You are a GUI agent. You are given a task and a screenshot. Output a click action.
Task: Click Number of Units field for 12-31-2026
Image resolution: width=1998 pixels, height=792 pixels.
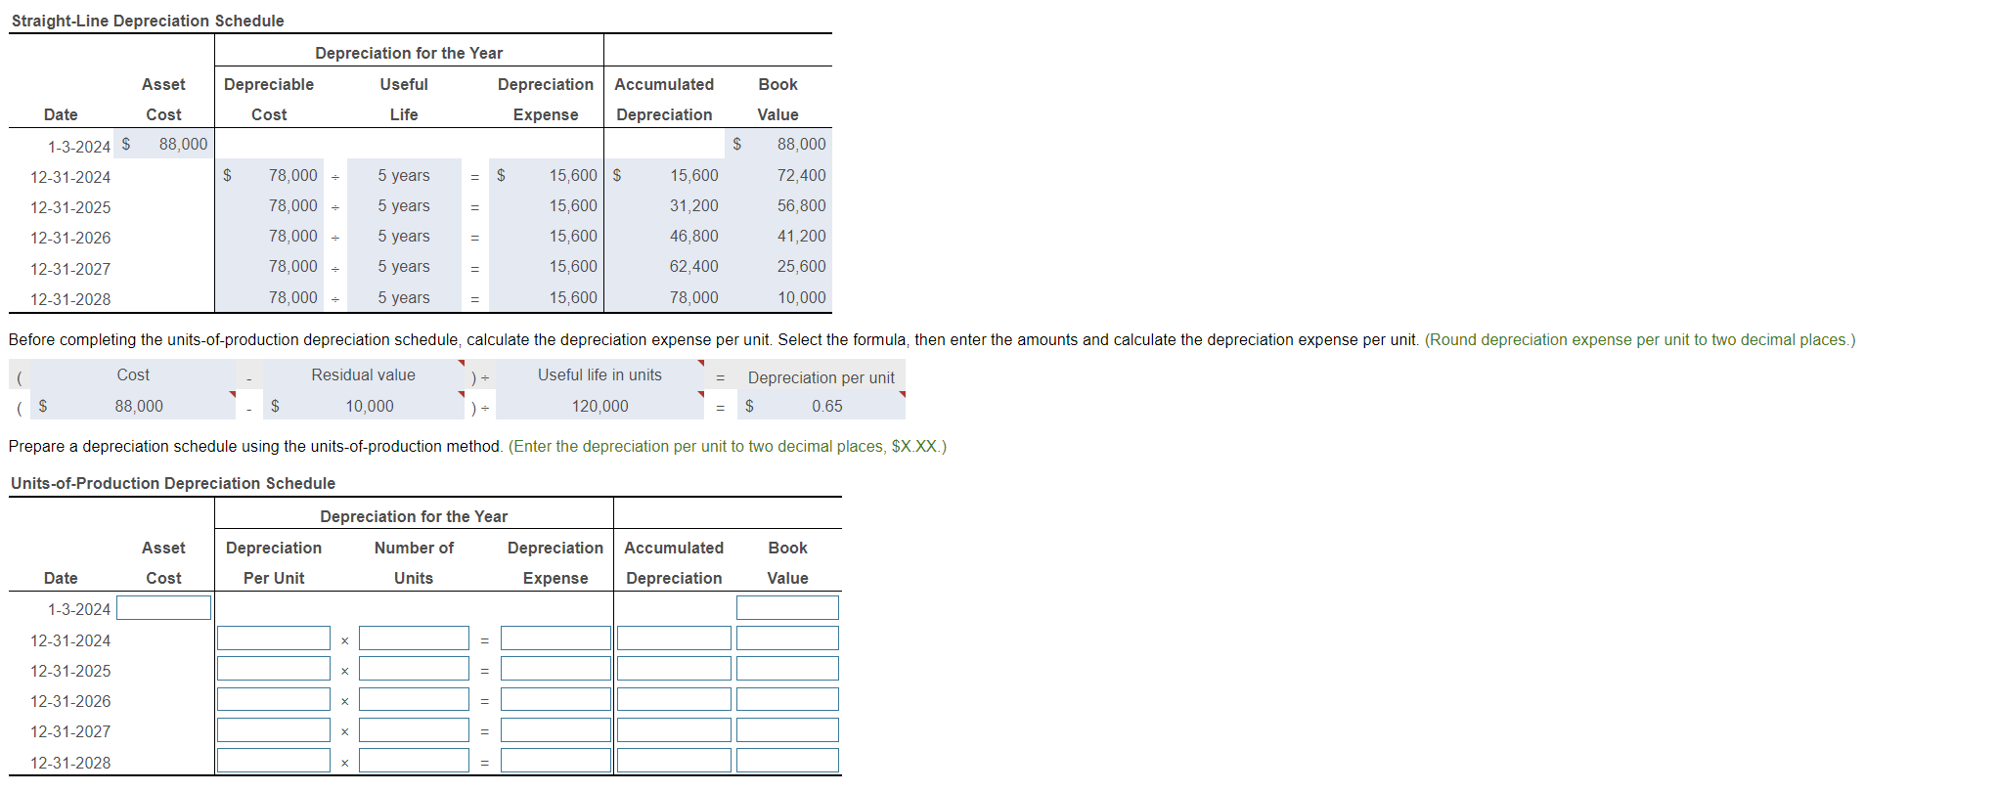click(x=414, y=699)
